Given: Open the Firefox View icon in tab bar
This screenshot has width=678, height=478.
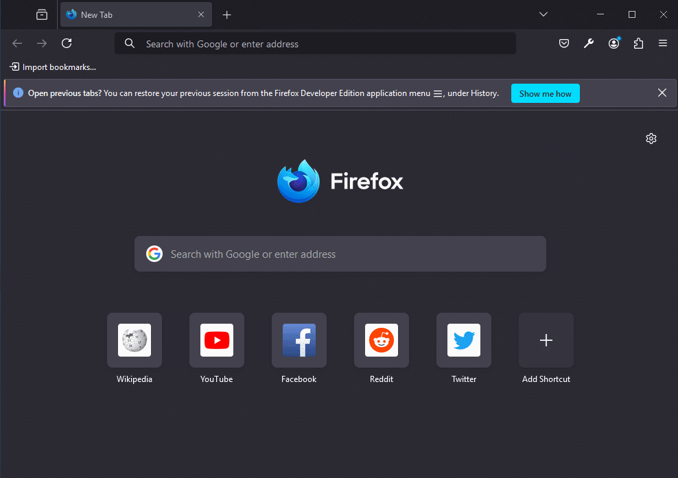Looking at the screenshot, I should pyautogui.click(x=42, y=14).
